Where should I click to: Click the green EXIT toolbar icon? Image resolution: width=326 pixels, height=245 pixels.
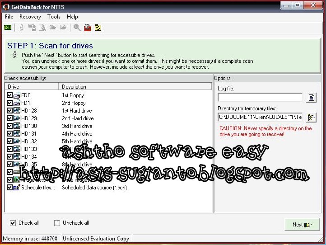(x=8, y=28)
